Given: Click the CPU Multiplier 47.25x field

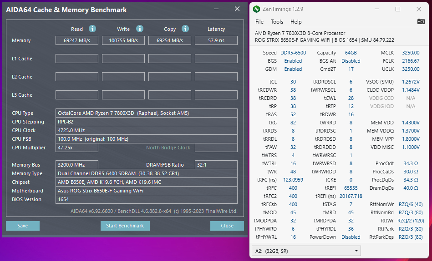Looking at the screenshot, I should [x=77, y=148].
